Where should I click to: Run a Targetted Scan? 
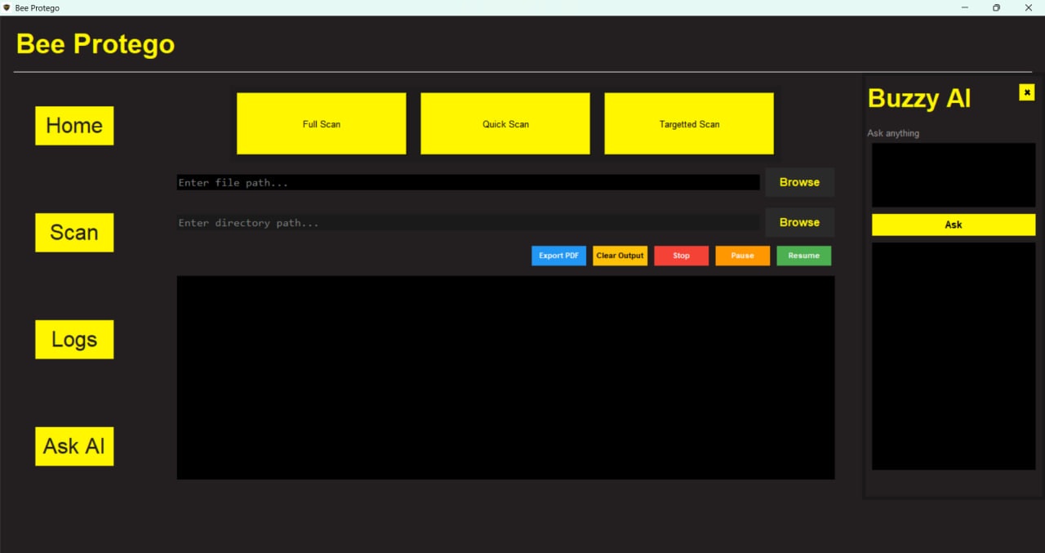pyautogui.click(x=688, y=123)
